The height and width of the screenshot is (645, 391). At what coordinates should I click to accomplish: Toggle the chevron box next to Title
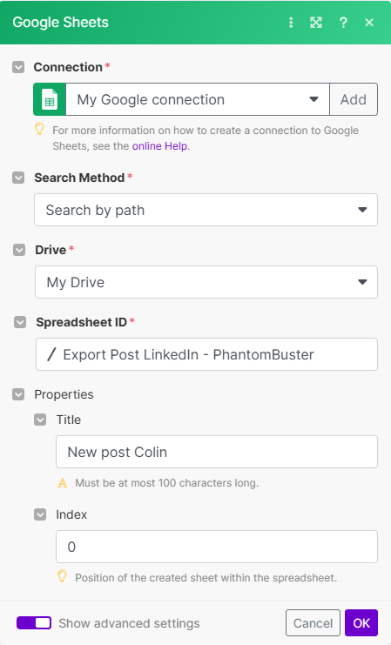(40, 420)
